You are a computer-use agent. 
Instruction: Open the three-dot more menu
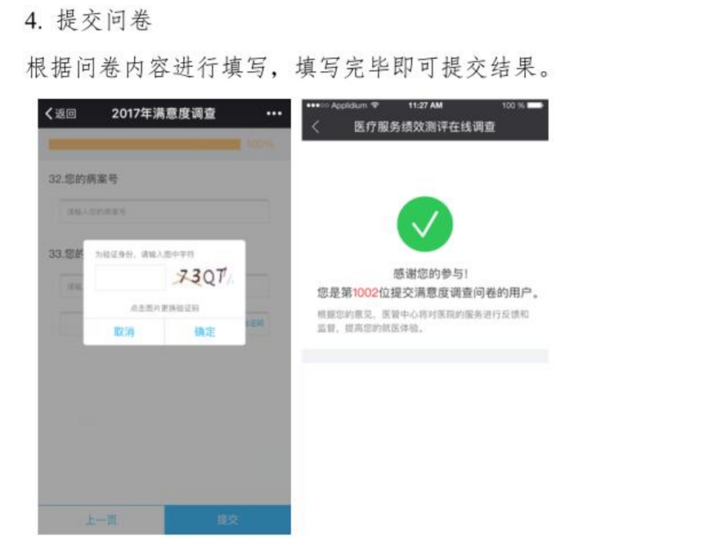pyautogui.click(x=274, y=114)
